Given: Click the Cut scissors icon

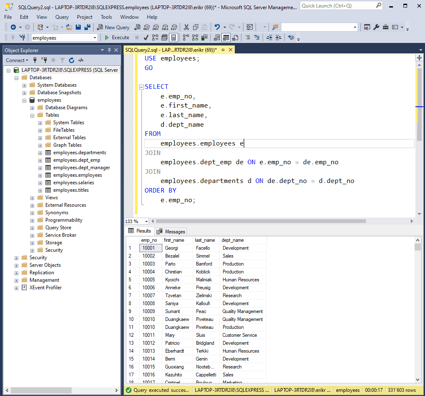Looking at the screenshot, I should point(186,27).
